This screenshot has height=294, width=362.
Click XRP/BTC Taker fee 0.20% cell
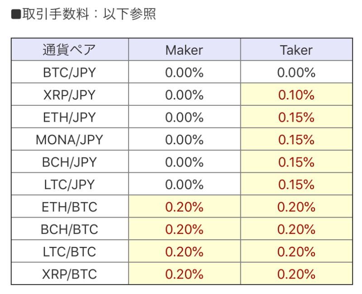296,274
